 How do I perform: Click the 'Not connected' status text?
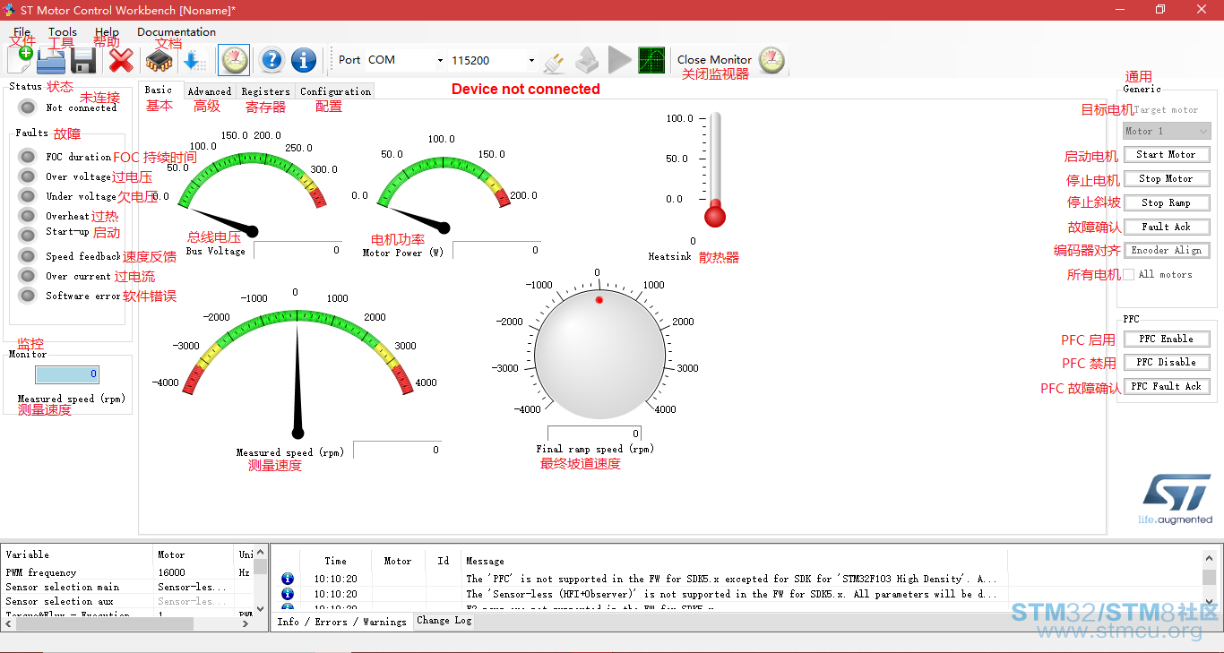82,107
